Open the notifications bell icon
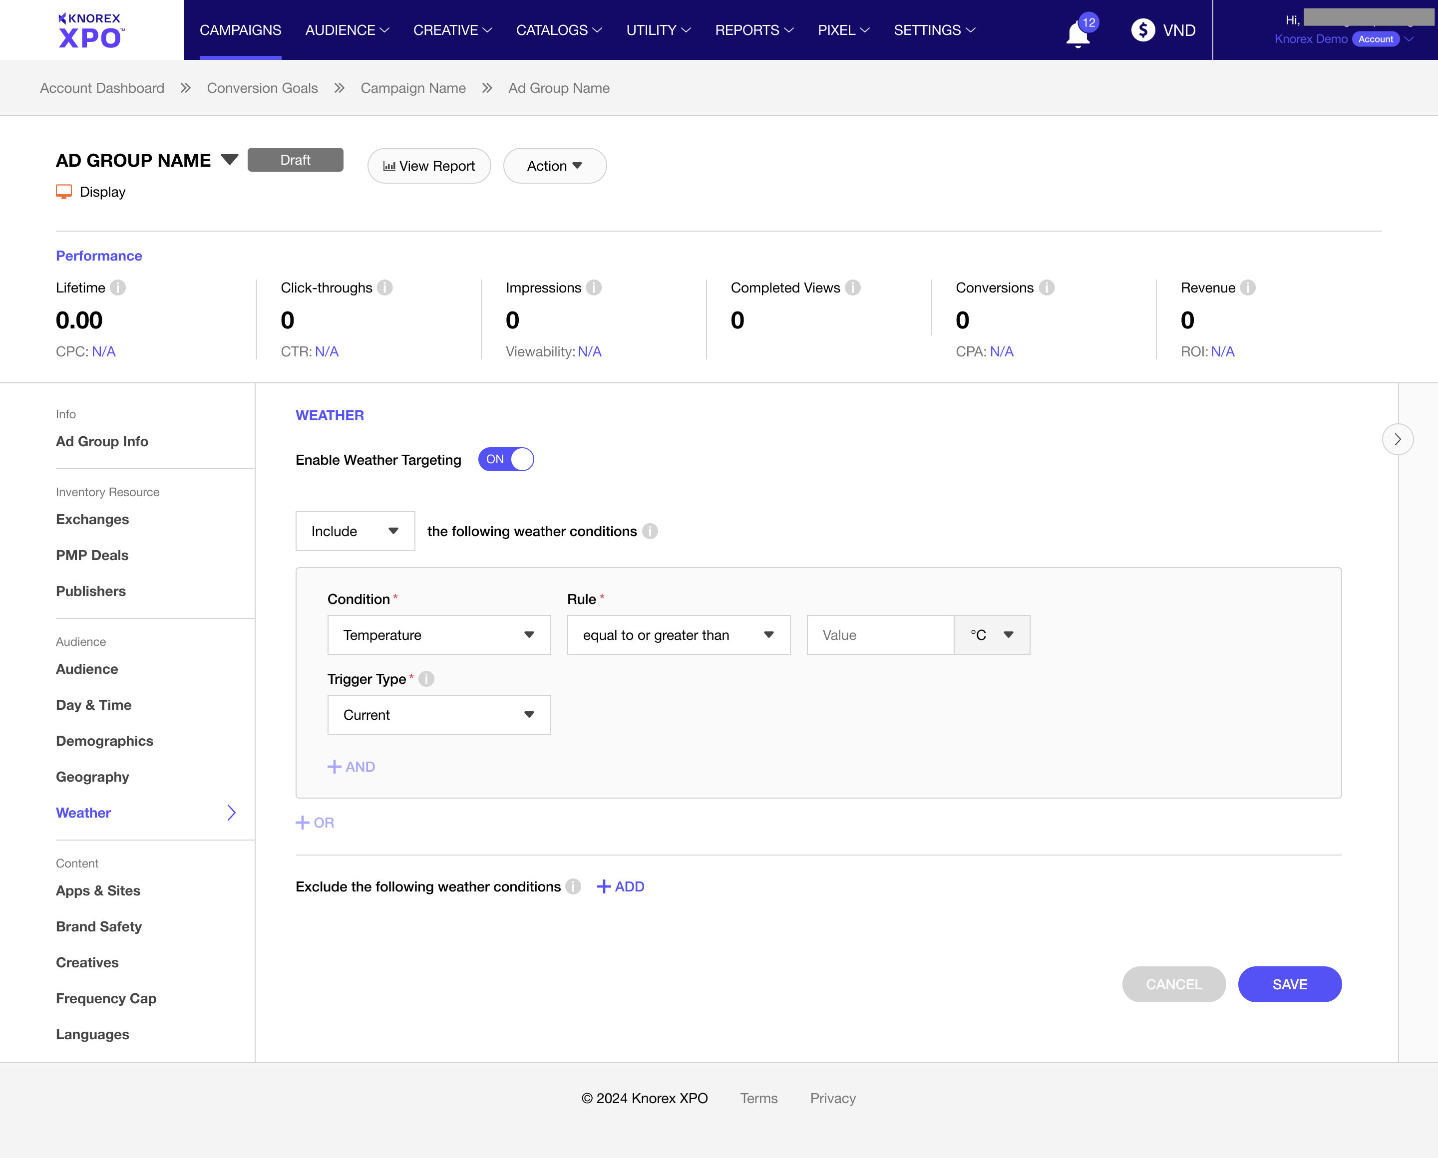 [1078, 33]
